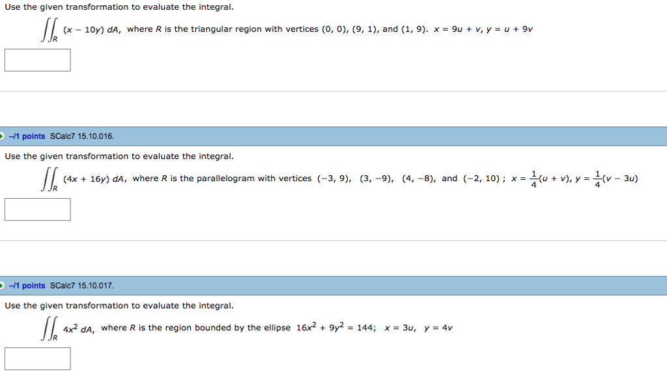Click the (x − 10y) dA integrand expression
The image size is (667, 376).
(92, 30)
